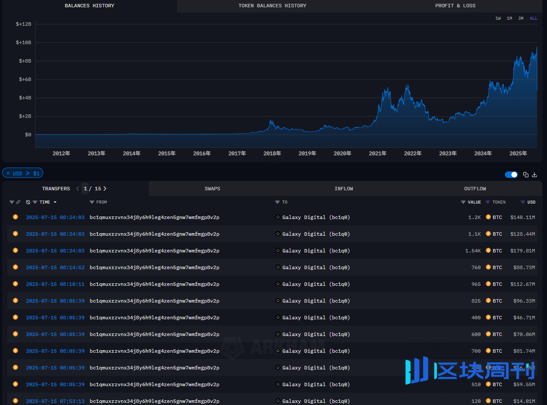Screen dimensions: 547x405
Task: Click the BTC token icon in the $179.81M row
Action: (488, 250)
